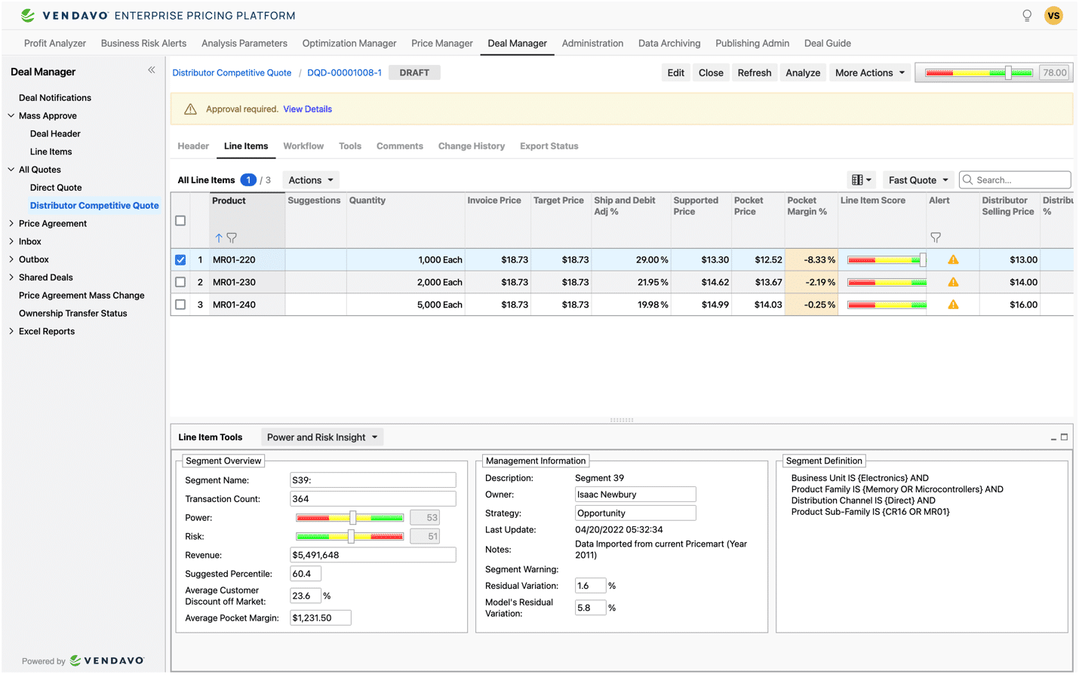This screenshot has width=1079, height=677.
Task: Switch to the Workflow tab
Action: [x=303, y=146]
